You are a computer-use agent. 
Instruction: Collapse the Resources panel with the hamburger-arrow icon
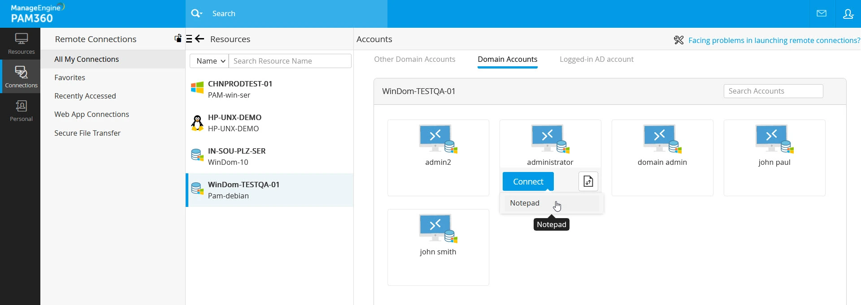(x=195, y=39)
